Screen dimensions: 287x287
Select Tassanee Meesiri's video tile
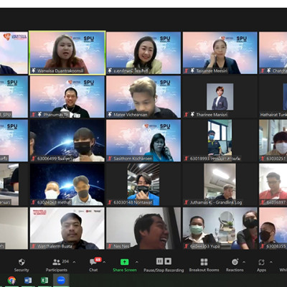pyautogui.click(x=220, y=53)
